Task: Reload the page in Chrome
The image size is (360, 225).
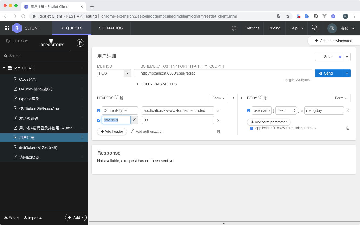Action: point(23,16)
